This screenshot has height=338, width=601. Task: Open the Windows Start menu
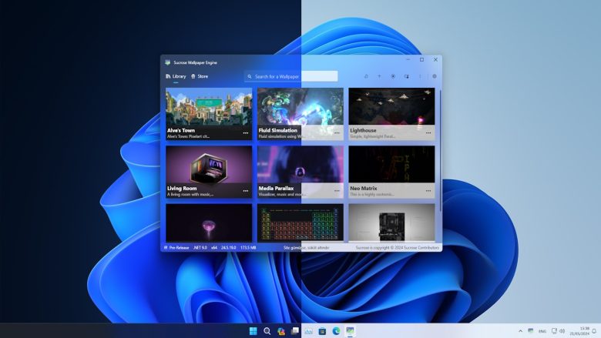click(253, 331)
